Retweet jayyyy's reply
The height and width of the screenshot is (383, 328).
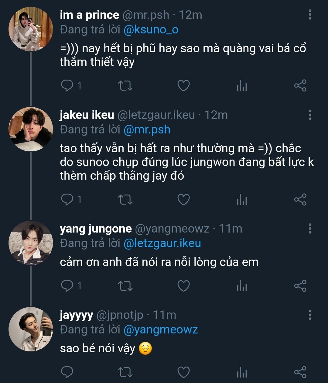[x=125, y=372]
